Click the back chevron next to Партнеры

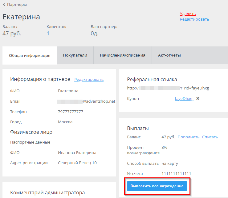point(4,5)
